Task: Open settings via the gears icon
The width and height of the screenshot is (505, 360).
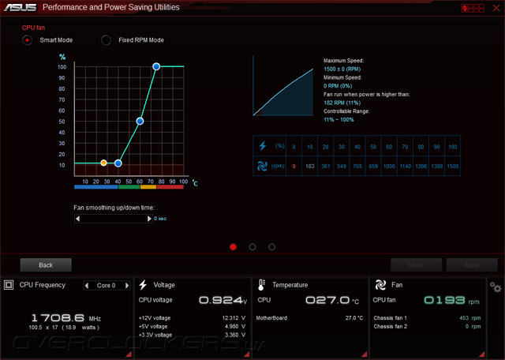Action: coord(496,287)
